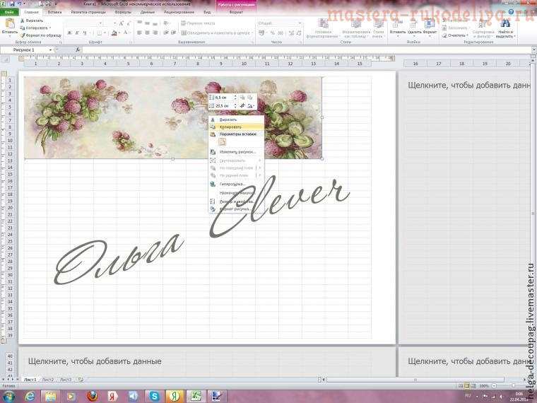
Task: Click the Перенос текста wrap text button
Action: pos(198,23)
